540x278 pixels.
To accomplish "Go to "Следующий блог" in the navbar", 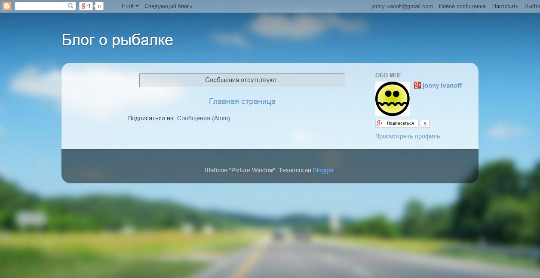I will pos(168,6).
